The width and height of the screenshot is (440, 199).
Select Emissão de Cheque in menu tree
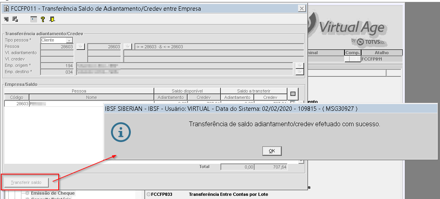point(53,193)
